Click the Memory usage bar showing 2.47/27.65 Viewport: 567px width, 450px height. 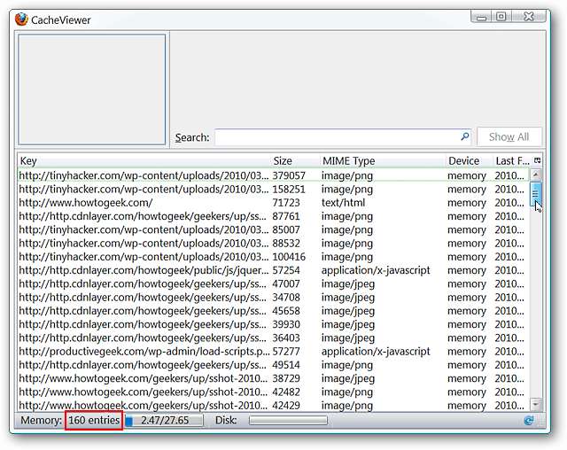click(164, 421)
